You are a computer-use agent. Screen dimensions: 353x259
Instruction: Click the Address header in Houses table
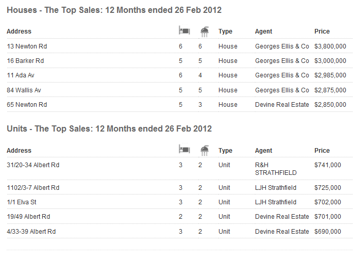coord(19,31)
